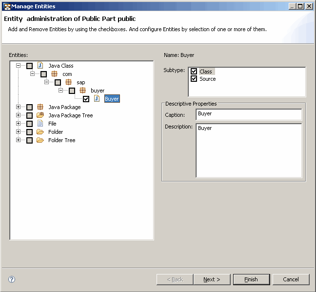The height and width of the screenshot is (292, 316).
Task: Select the Class subtype label
Action: [206, 72]
